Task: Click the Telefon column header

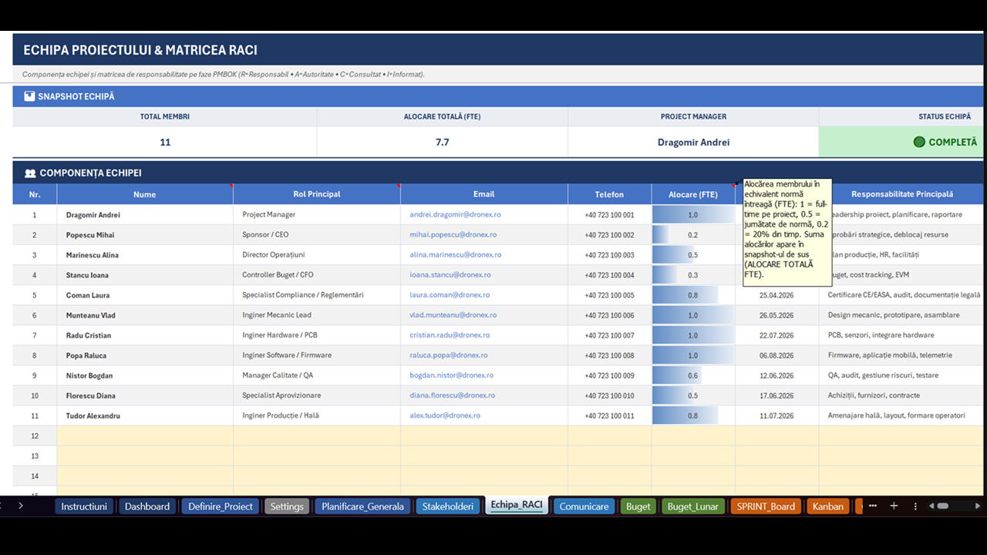Action: (609, 194)
